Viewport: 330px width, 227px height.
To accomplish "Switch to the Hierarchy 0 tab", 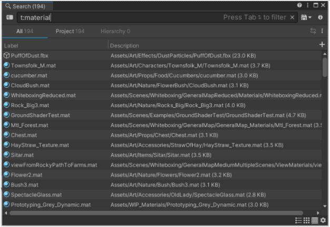I will (115, 32).
